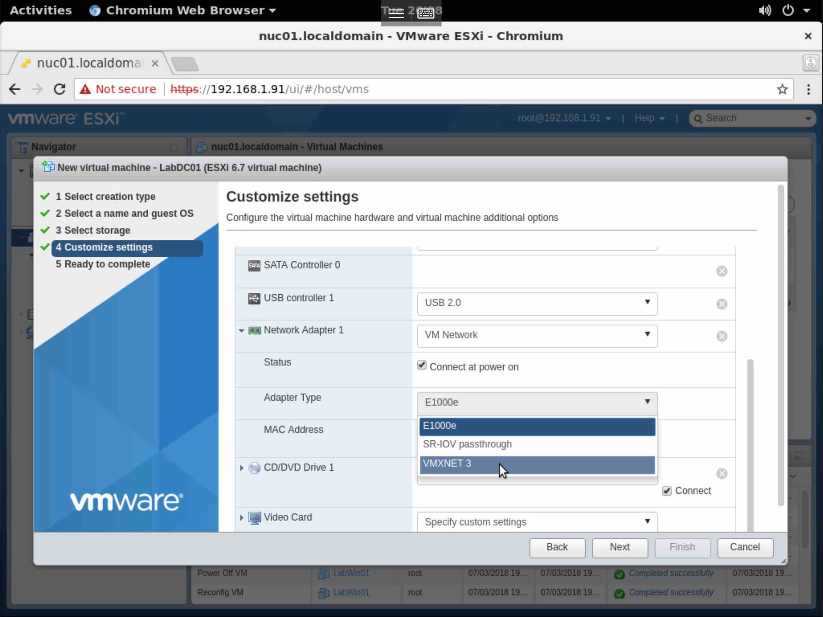Expand Video Card section
The width and height of the screenshot is (823, 617).
tap(242, 518)
